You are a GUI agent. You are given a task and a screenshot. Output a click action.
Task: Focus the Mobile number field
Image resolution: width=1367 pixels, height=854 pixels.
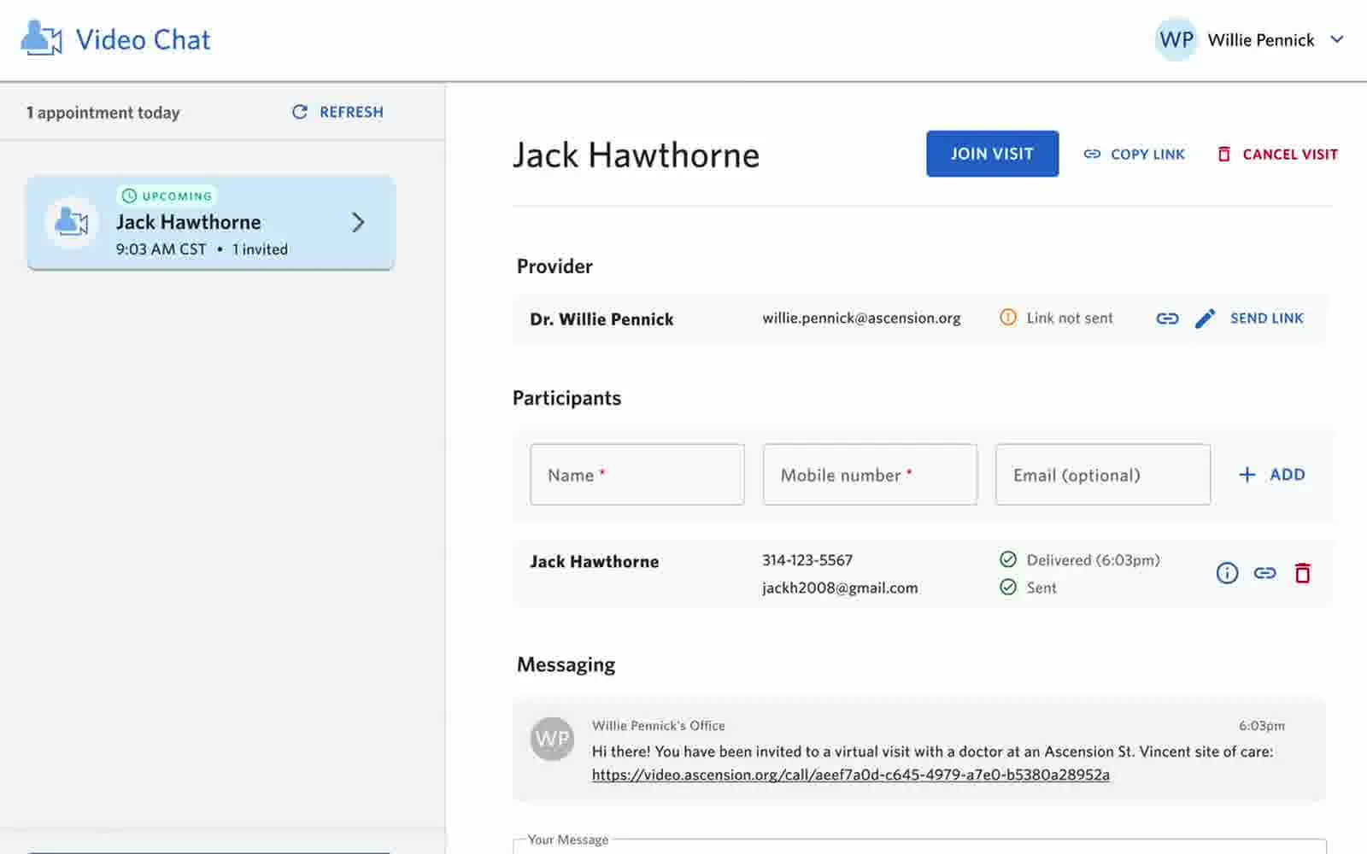point(870,475)
